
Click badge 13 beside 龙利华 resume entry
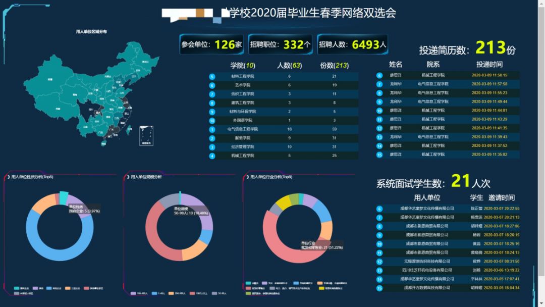(379, 136)
